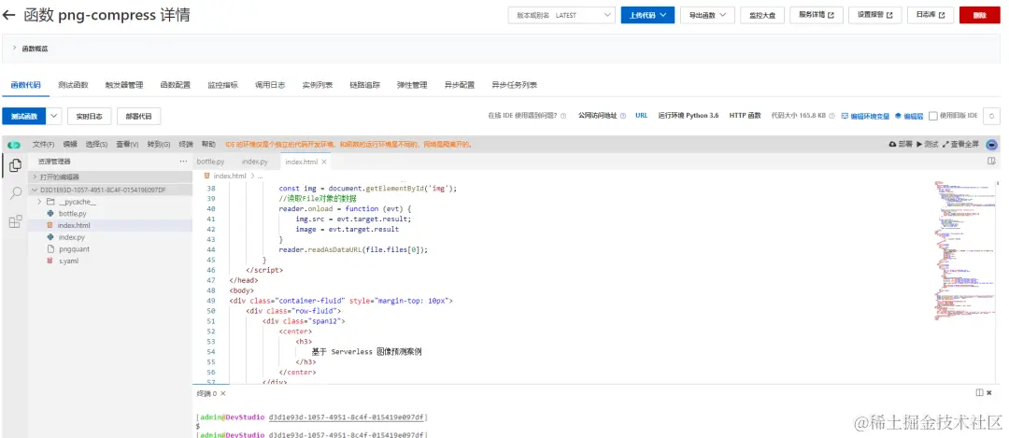This screenshot has width=1009, height=438.
Task: Switch to the 链路追踪 tab
Action: (365, 85)
